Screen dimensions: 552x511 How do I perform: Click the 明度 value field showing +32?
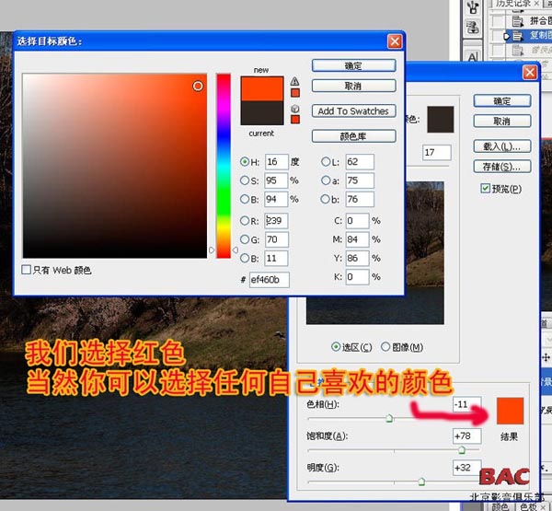click(x=466, y=468)
